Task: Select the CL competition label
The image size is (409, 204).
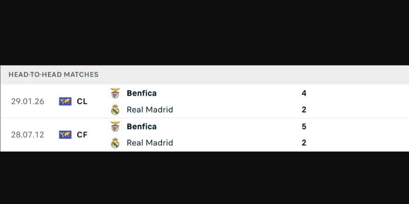Action: click(82, 101)
